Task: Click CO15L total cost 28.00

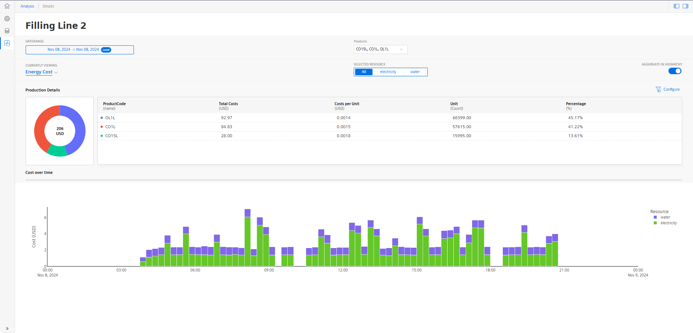Action: (227, 136)
